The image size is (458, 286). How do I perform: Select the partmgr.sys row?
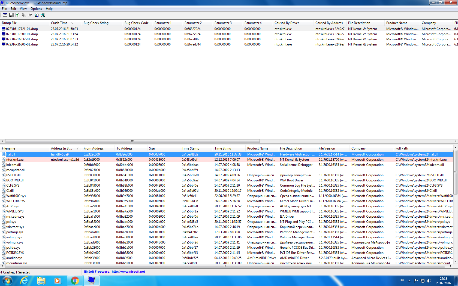coord(227,232)
